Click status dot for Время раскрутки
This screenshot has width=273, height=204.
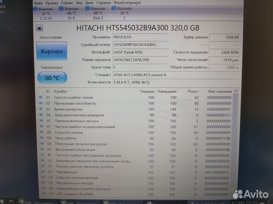coord(41,109)
